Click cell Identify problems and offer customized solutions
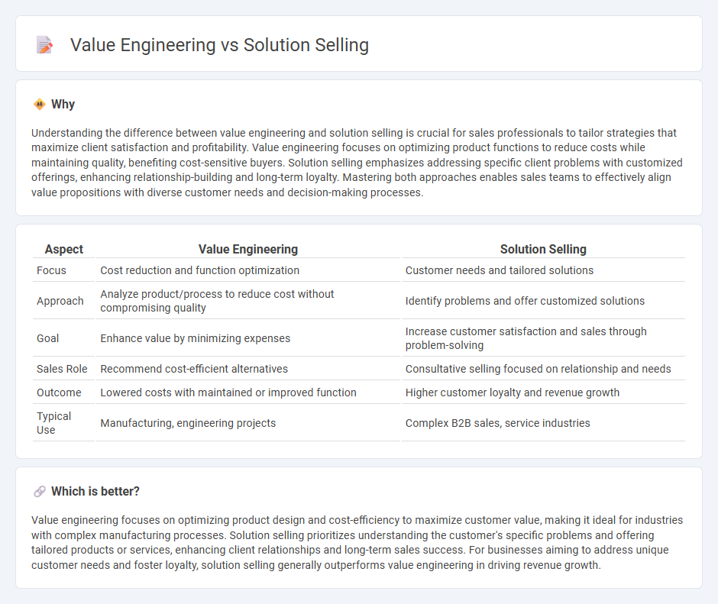 (x=543, y=301)
